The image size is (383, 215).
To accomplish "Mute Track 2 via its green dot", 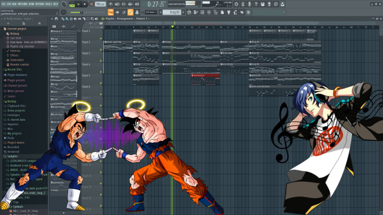I will point(101,49).
